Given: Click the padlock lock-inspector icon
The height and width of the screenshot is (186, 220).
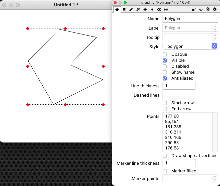Looking at the screenshot, I should tap(194, 10).
